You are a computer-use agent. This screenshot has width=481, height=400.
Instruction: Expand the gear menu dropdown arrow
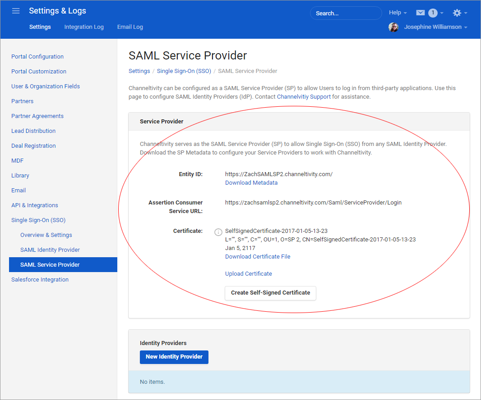pyautogui.click(x=466, y=13)
